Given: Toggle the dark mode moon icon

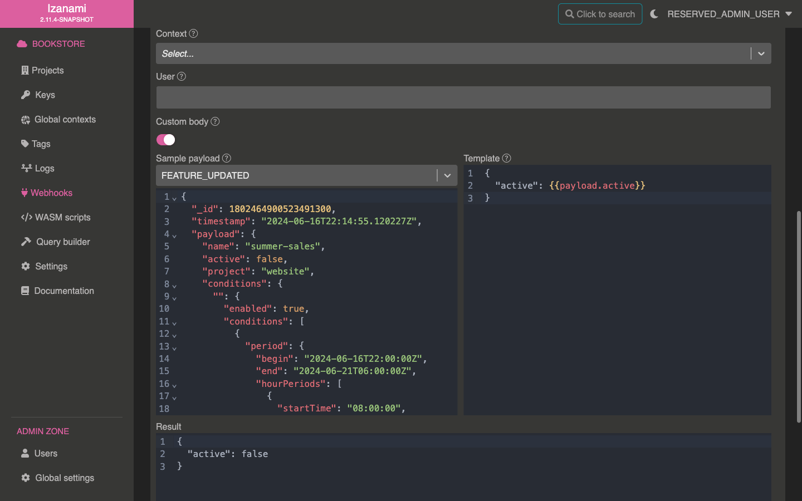Looking at the screenshot, I should (x=654, y=14).
